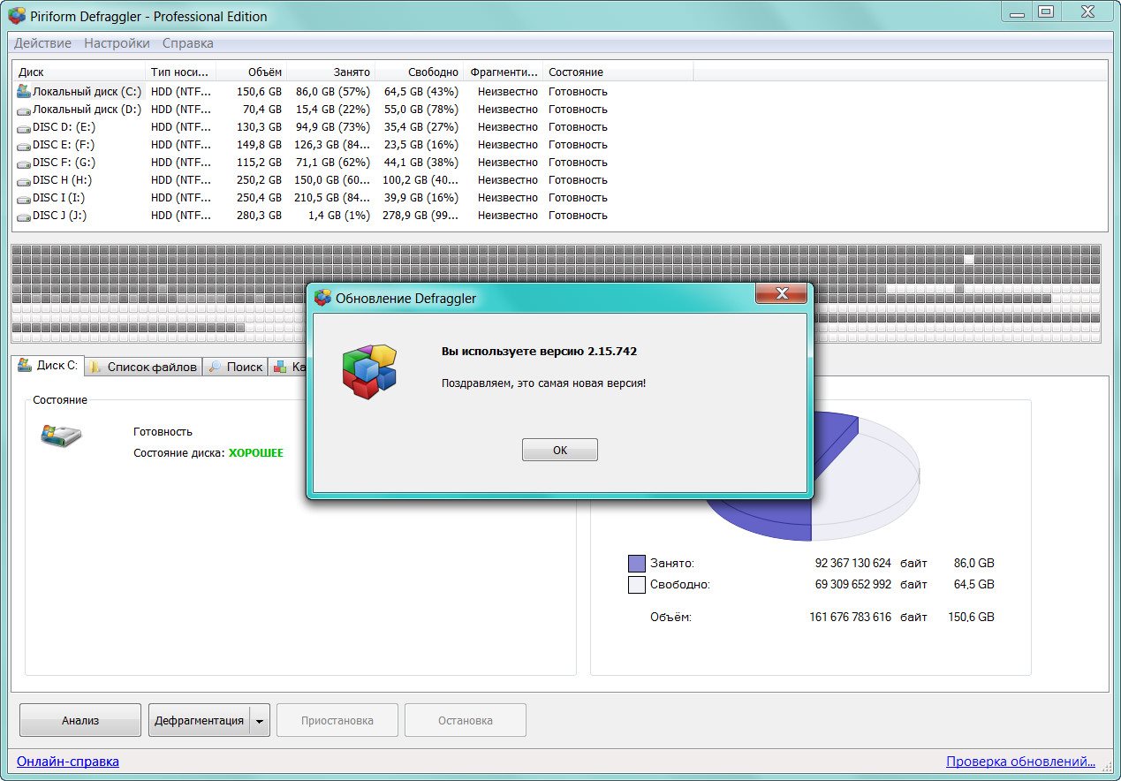Confirm the update dialog with OK
Screen dimensions: 1121x781
[560, 450]
